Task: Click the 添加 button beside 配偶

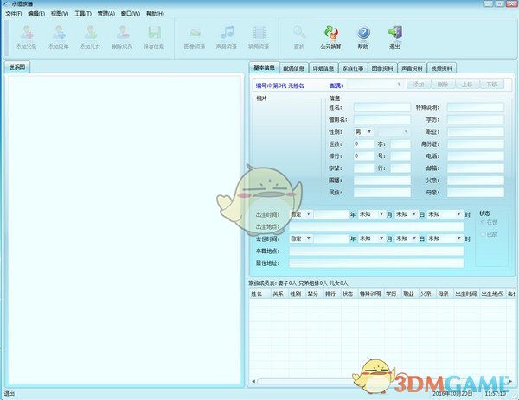Action: (x=419, y=85)
